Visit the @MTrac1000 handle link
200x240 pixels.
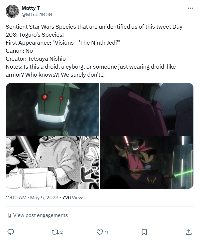point(37,15)
